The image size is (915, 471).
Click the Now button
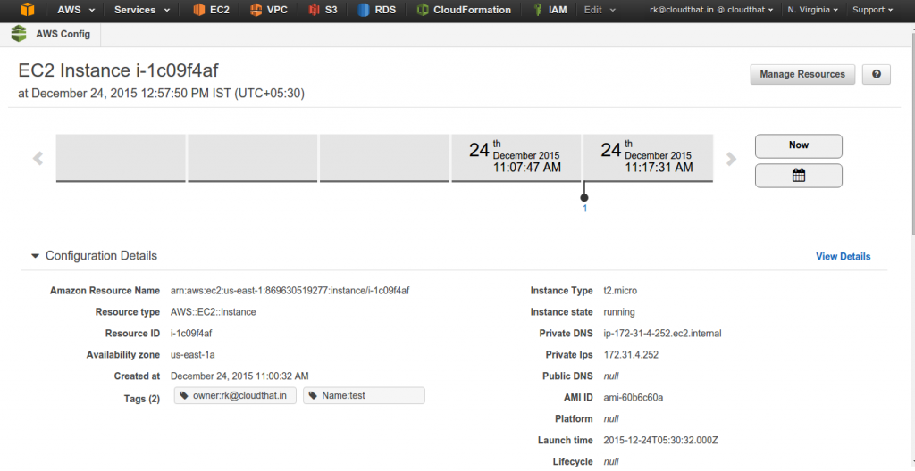(x=798, y=145)
